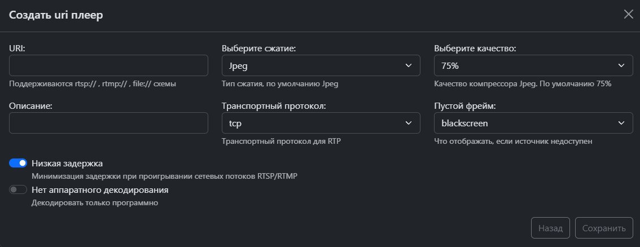Expand the Пустой фрейм blackscreen dropdown
The width and height of the screenshot is (640, 247).
pyautogui.click(x=533, y=123)
